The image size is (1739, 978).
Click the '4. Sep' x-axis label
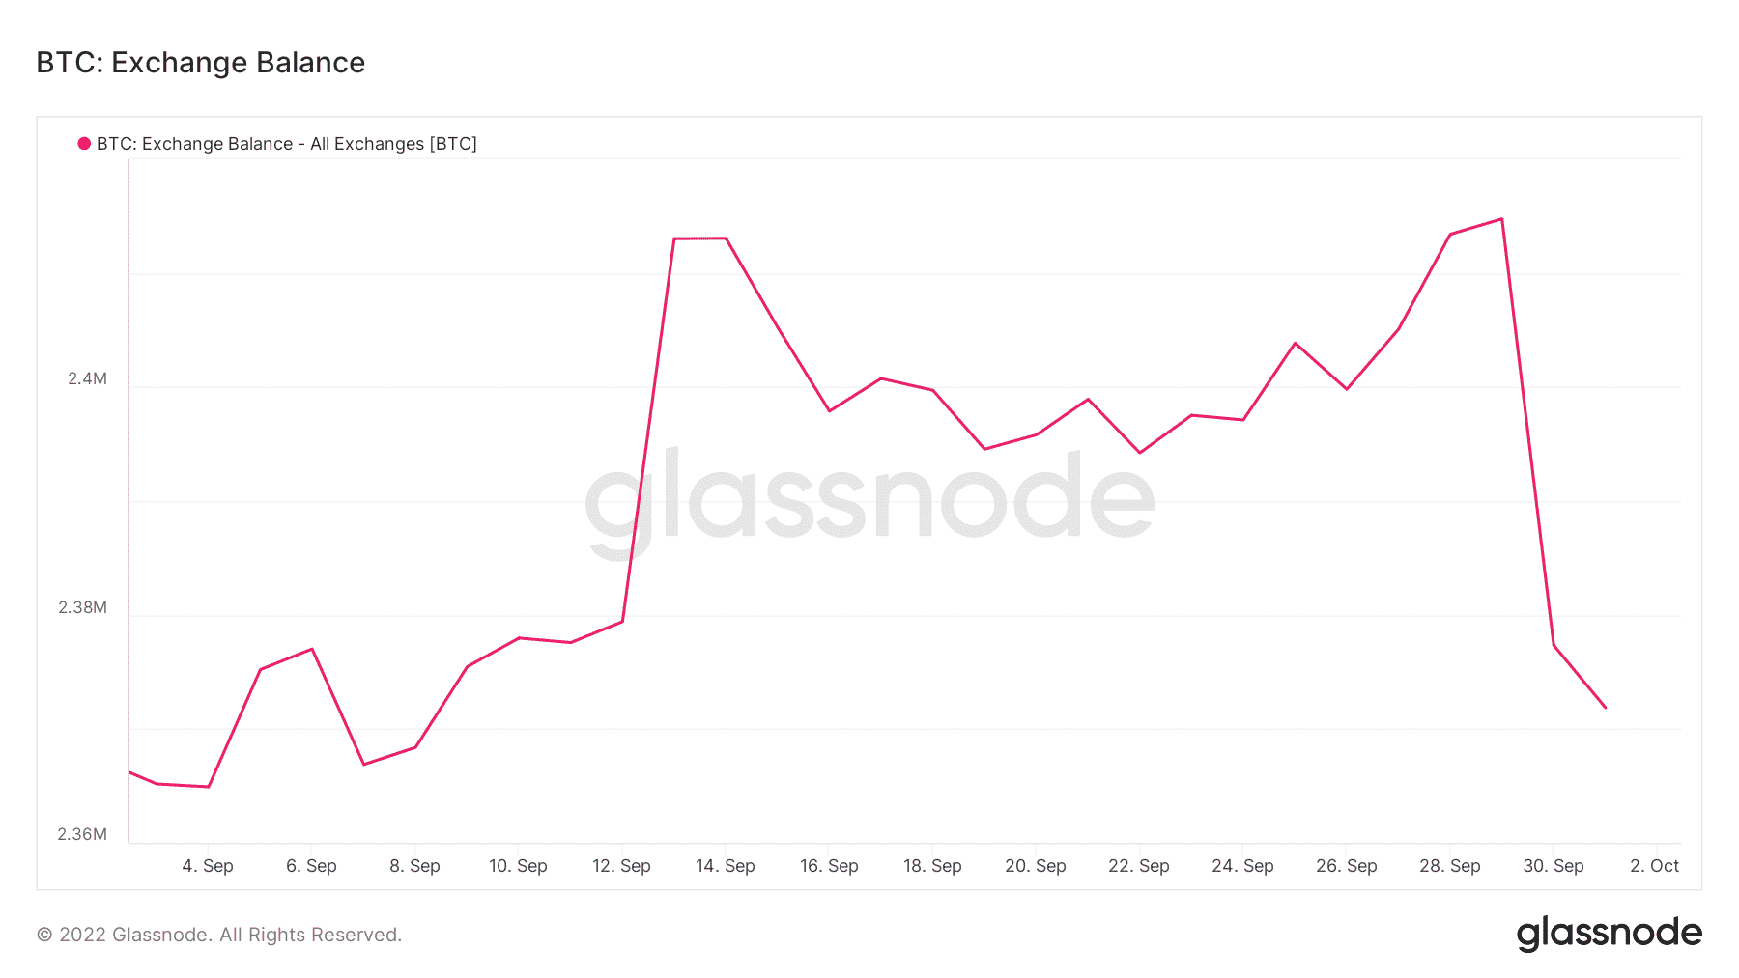208,866
